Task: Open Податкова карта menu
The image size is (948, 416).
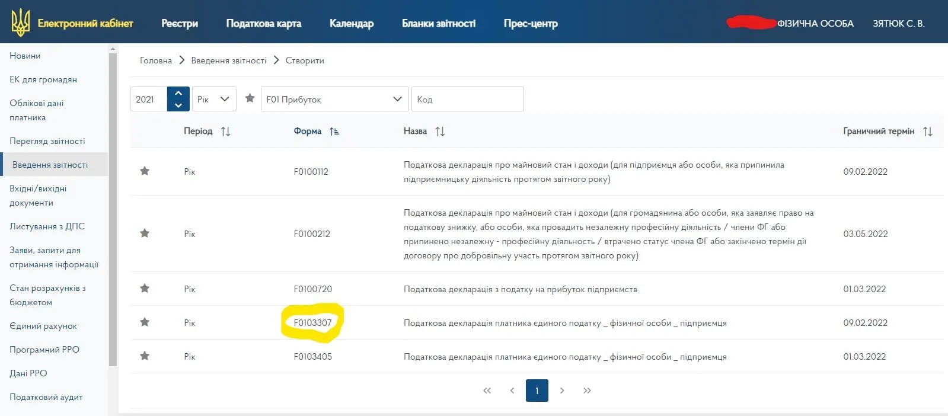Action: point(263,24)
